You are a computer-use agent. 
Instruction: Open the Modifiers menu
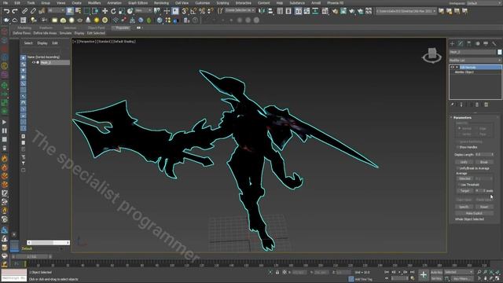[94, 3]
